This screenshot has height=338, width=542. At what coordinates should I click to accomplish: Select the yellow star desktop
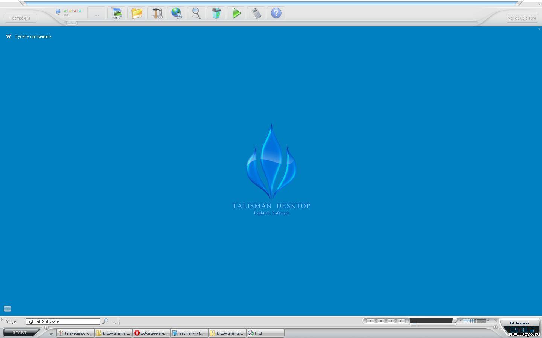(70, 11)
